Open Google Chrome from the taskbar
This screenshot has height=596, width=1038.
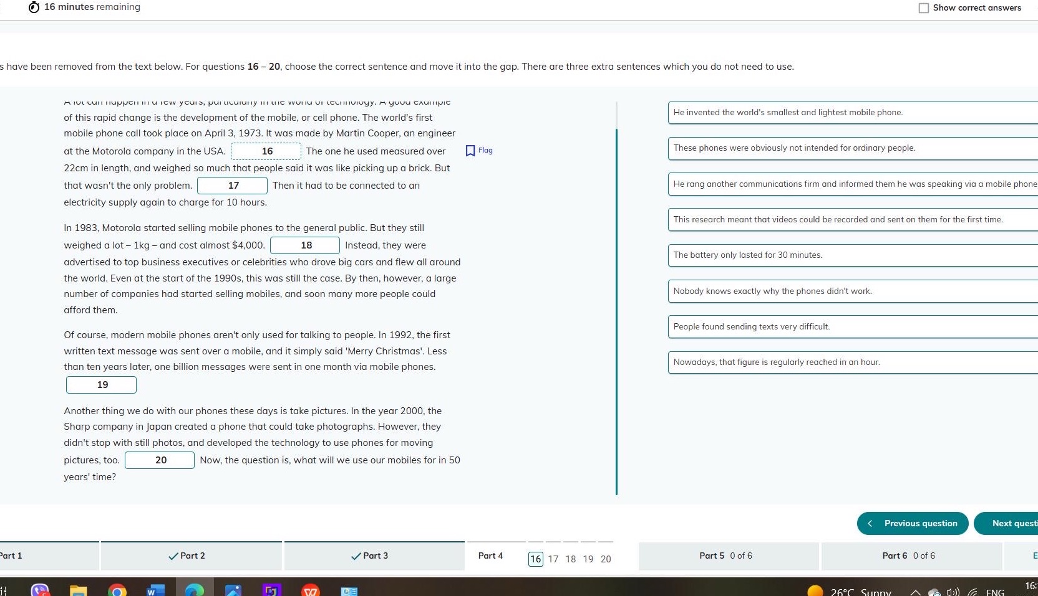coord(117,590)
